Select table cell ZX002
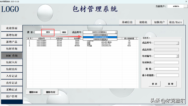 point(77,44)
